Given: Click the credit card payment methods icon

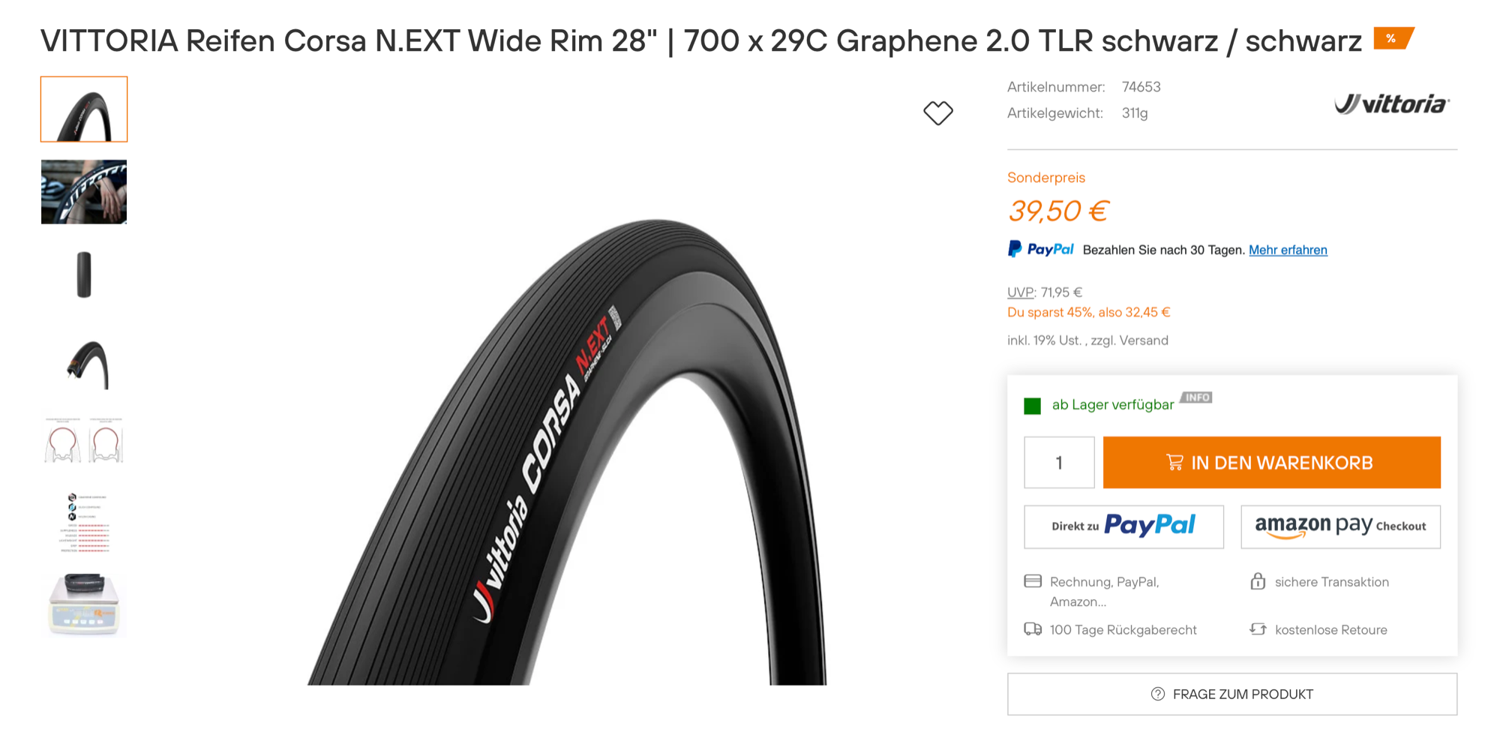Looking at the screenshot, I should 1033,581.
